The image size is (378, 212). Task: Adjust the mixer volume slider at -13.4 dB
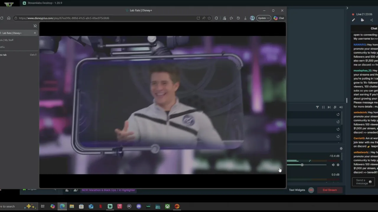[302, 165]
